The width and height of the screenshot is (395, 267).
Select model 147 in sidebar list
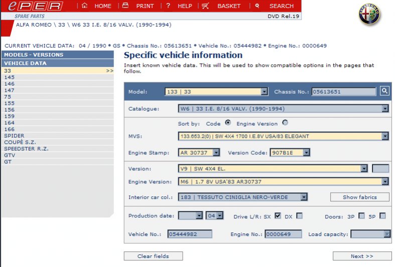[10, 91]
